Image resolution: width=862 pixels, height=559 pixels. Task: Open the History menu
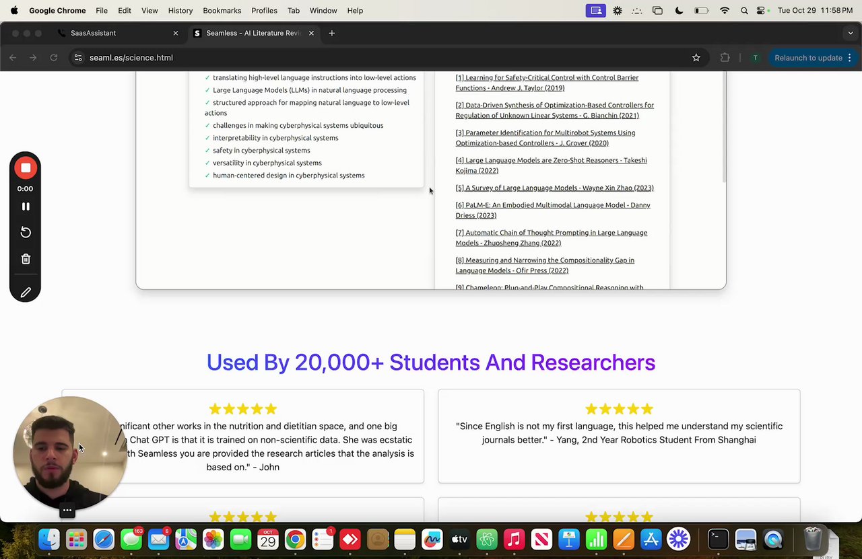(180, 11)
